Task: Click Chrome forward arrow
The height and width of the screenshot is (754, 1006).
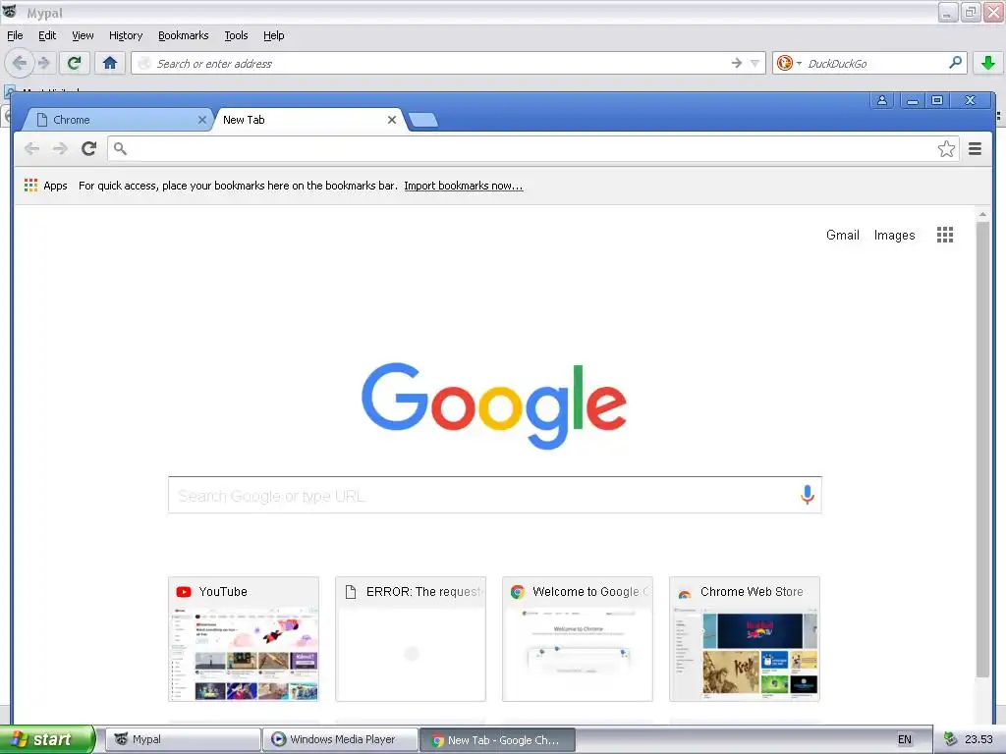Action: pos(60,149)
